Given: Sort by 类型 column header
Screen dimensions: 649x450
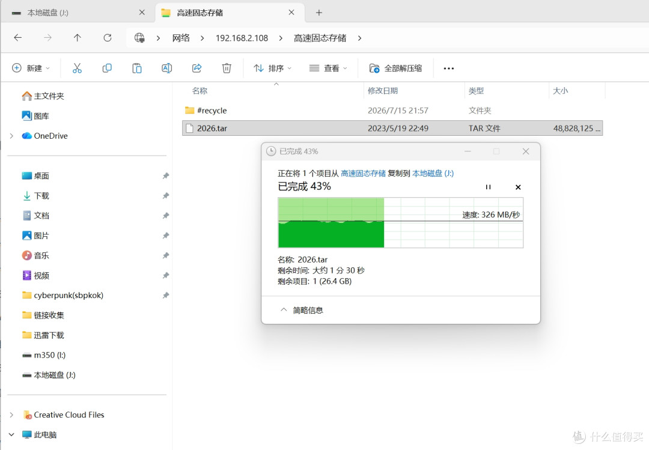Looking at the screenshot, I should tap(476, 91).
